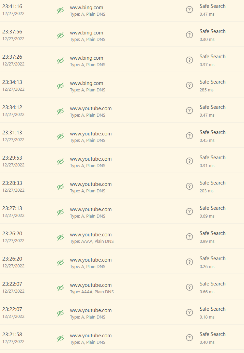Click the question mark icon for the 0.18 ms entry

click(189, 312)
